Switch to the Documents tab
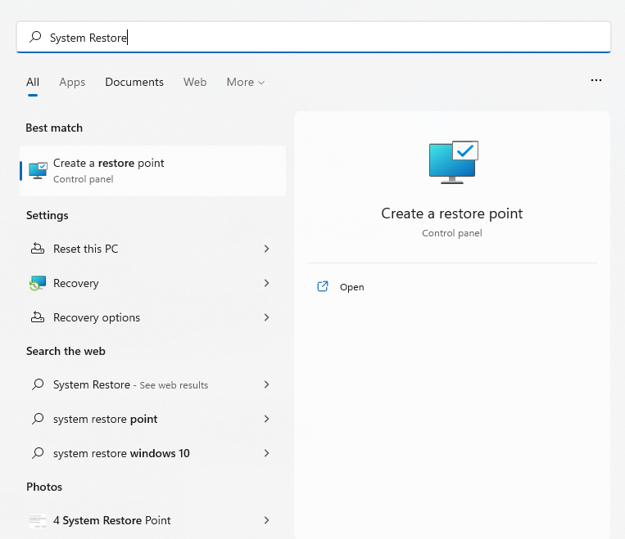This screenshot has width=625, height=539. coord(134,82)
